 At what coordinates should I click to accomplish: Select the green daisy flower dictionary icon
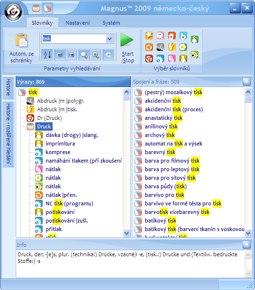pyautogui.click(x=183, y=47)
